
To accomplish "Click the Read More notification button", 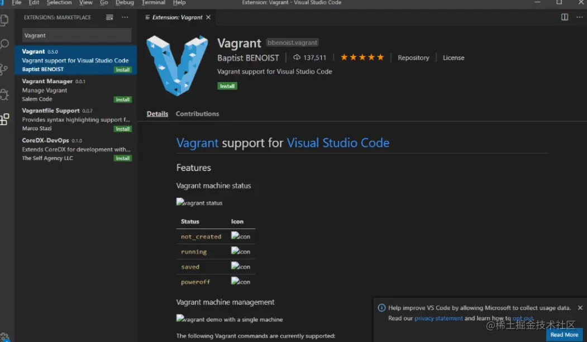I will coord(564,335).
